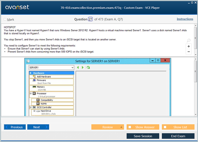
Task: Select the Memory item
Action: pyautogui.click(x=51, y=88)
